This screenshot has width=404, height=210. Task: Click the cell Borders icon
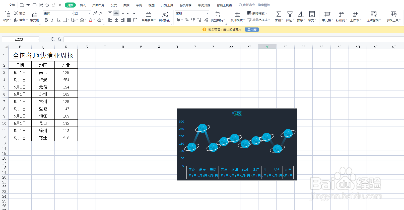coord(65,20)
